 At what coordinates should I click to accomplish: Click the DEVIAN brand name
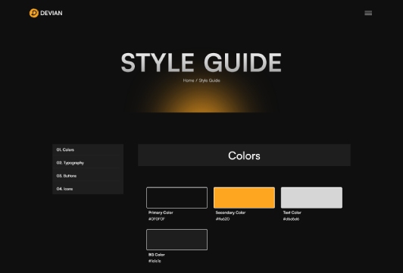click(52, 13)
